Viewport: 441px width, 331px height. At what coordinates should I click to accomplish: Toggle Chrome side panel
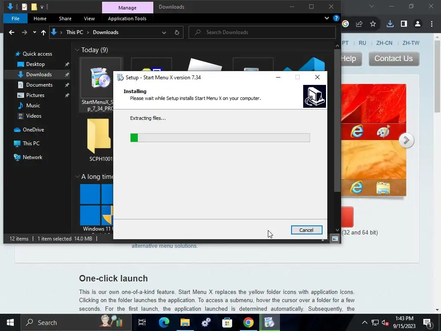404,24
